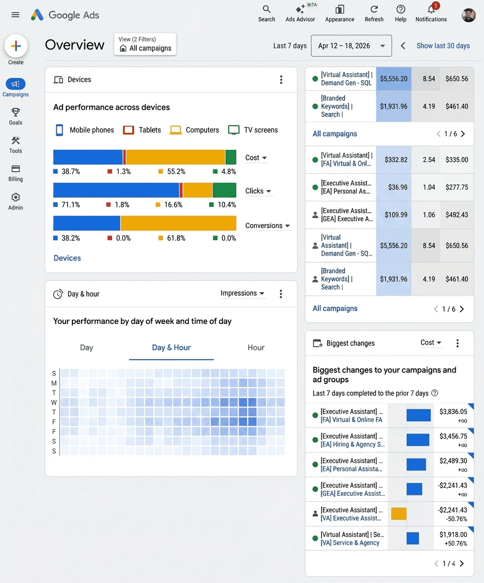Viewport: 484px width, 583px height.
Task: Click the $332.82 cost cell
Action: click(x=394, y=160)
